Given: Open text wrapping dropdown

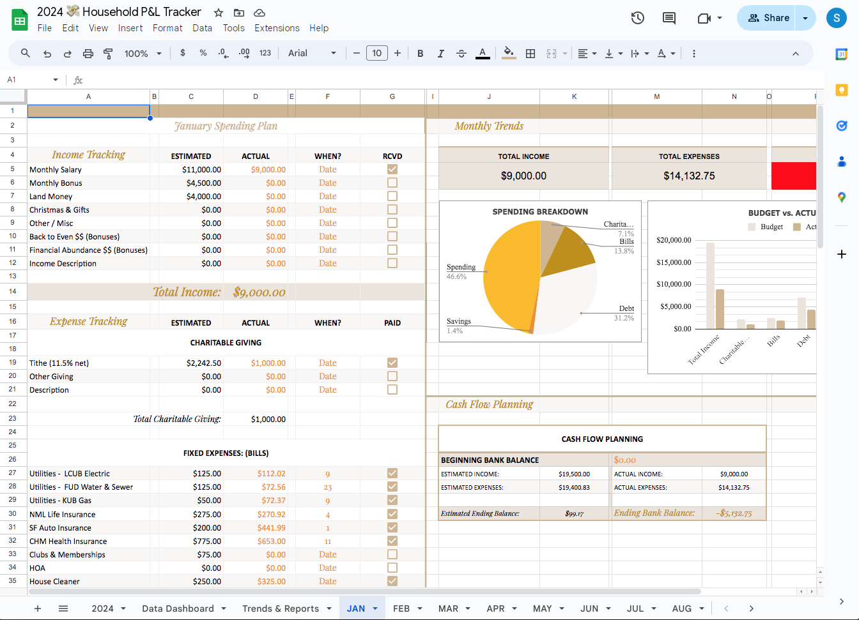Looking at the screenshot, I should tap(639, 54).
